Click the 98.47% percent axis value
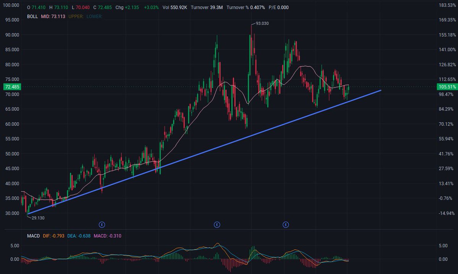Image resolution: width=458 pixels, height=274 pixels. coord(447,95)
